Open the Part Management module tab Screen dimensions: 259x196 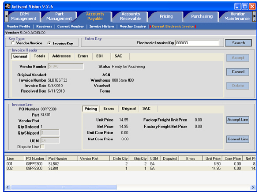click(59, 16)
